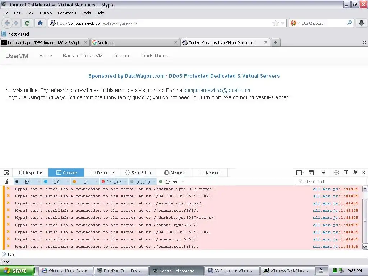Open the History menu

[x=46, y=13]
